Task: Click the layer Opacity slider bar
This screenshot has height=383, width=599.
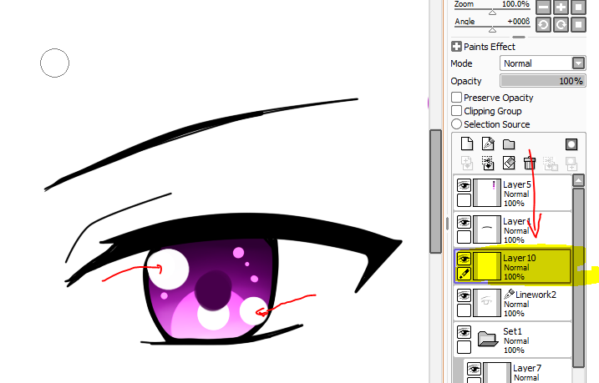Action: [543, 81]
